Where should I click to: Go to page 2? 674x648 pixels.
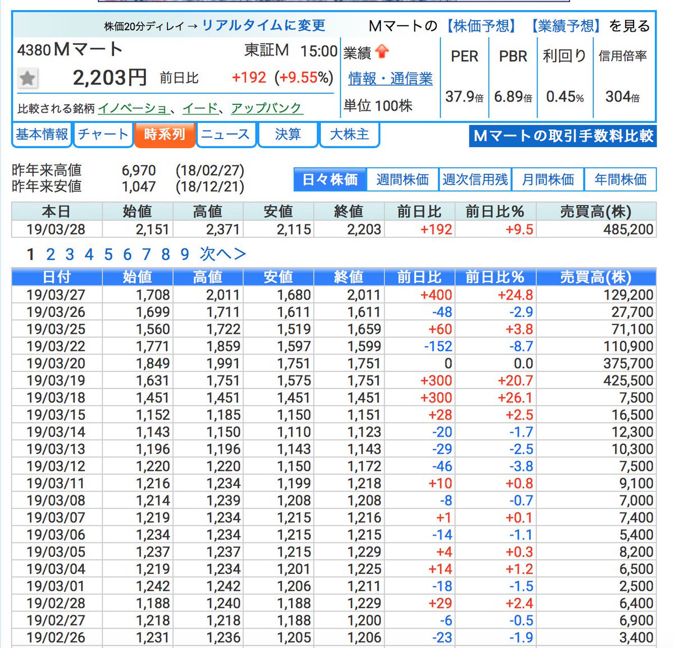(51, 255)
